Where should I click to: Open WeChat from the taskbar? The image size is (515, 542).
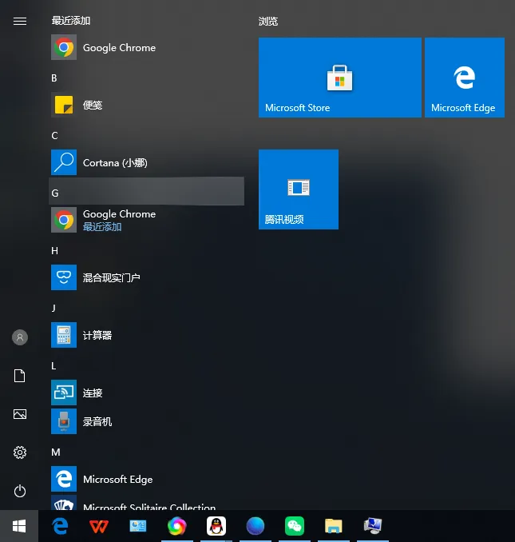pos(295,526)
